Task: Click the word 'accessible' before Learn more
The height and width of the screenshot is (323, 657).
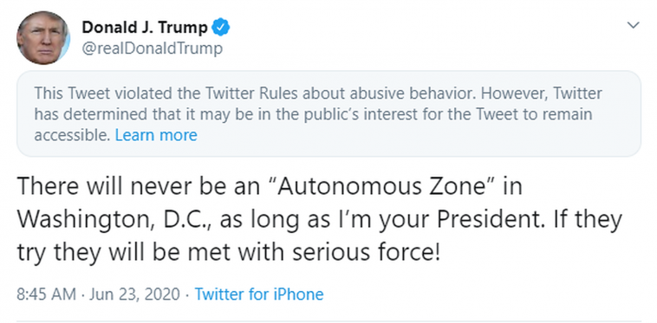Action: [72, 135]
